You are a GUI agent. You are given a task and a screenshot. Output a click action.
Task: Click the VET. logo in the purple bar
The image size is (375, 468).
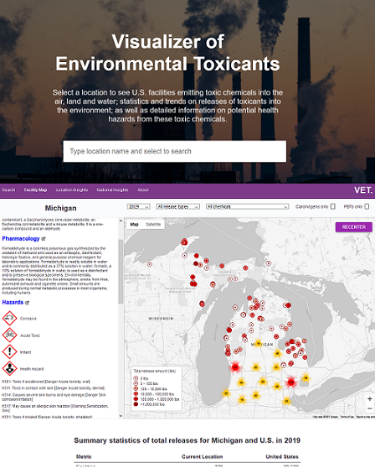tap(363, 190)
